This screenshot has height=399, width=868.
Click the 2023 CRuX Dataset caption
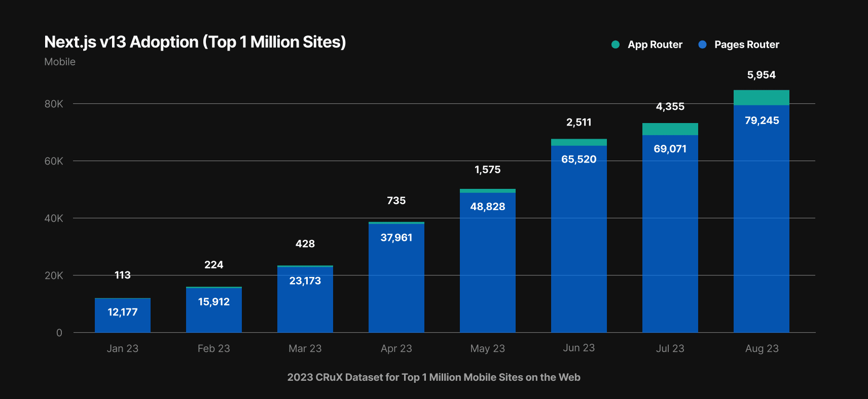[434, 377]
